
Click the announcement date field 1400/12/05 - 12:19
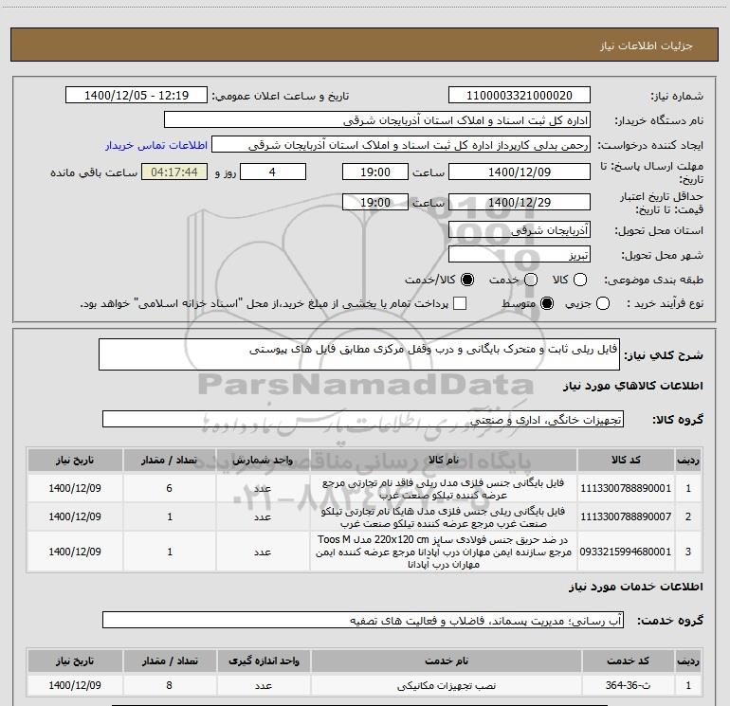[x=136, y=96]
